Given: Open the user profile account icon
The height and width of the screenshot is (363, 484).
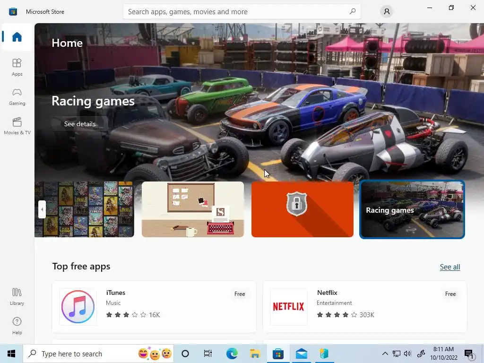Looking at the screenshot, I should (x=387, y=12).
